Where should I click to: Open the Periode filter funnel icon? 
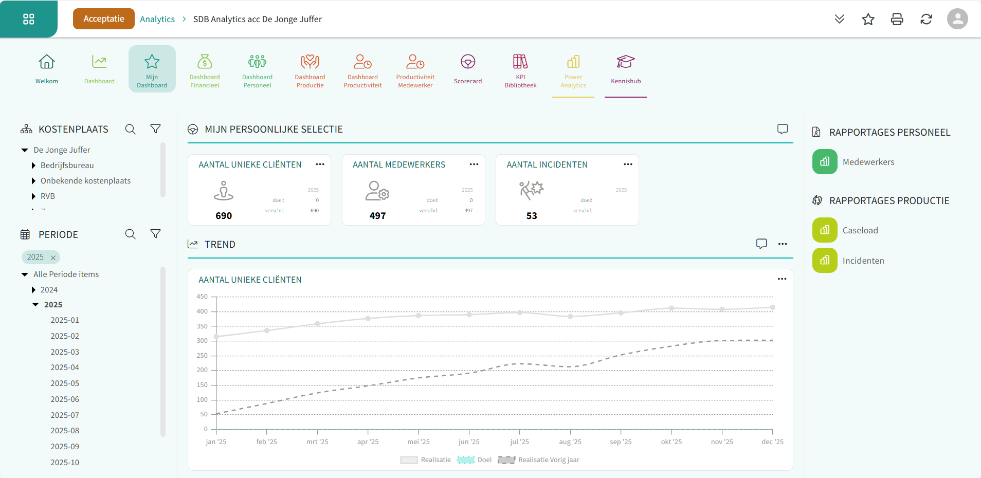coord(155,234)
